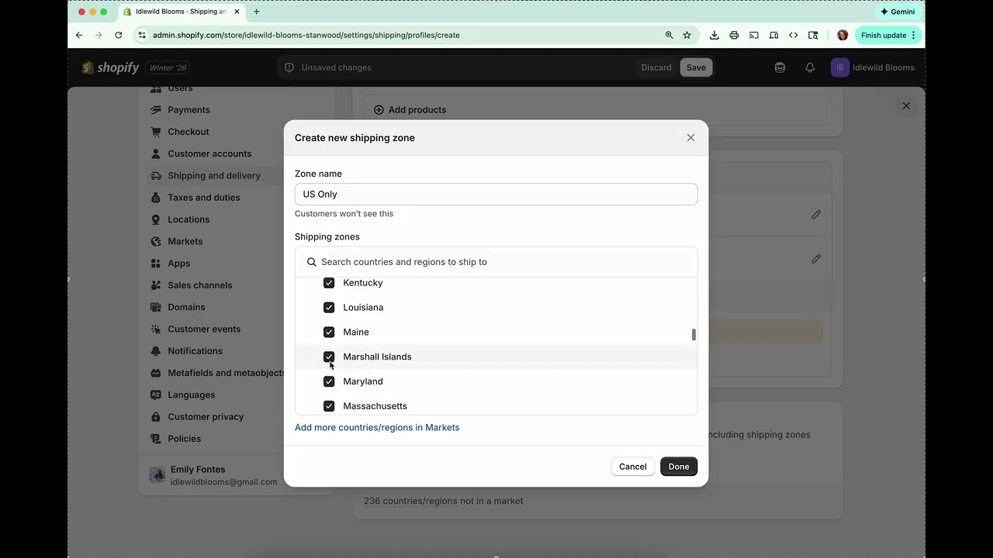Uncheck the Kentucky checkbox
993x558 pixels.
(x=329, y=283)
